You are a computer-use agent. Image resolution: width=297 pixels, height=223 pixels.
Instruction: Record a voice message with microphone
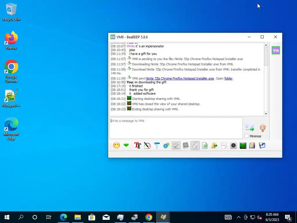(262, 128)
